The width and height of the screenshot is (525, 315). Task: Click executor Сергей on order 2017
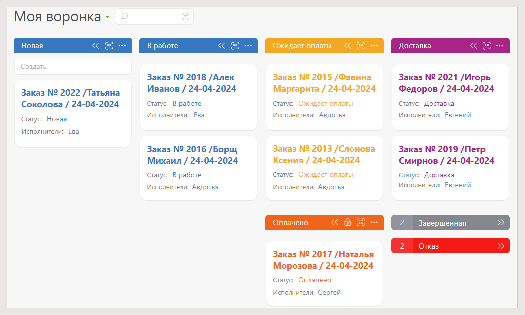[x=329, y=292]
